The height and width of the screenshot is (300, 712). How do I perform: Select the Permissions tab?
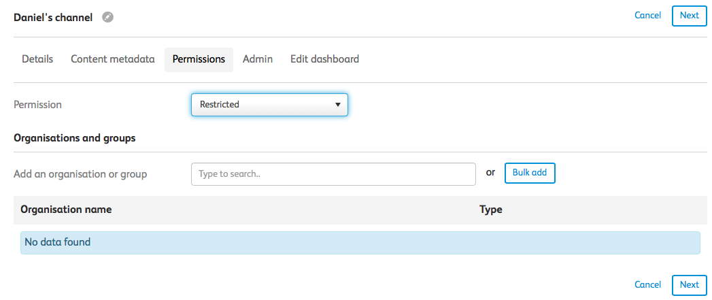199,59
